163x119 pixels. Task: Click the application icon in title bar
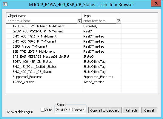5,4
